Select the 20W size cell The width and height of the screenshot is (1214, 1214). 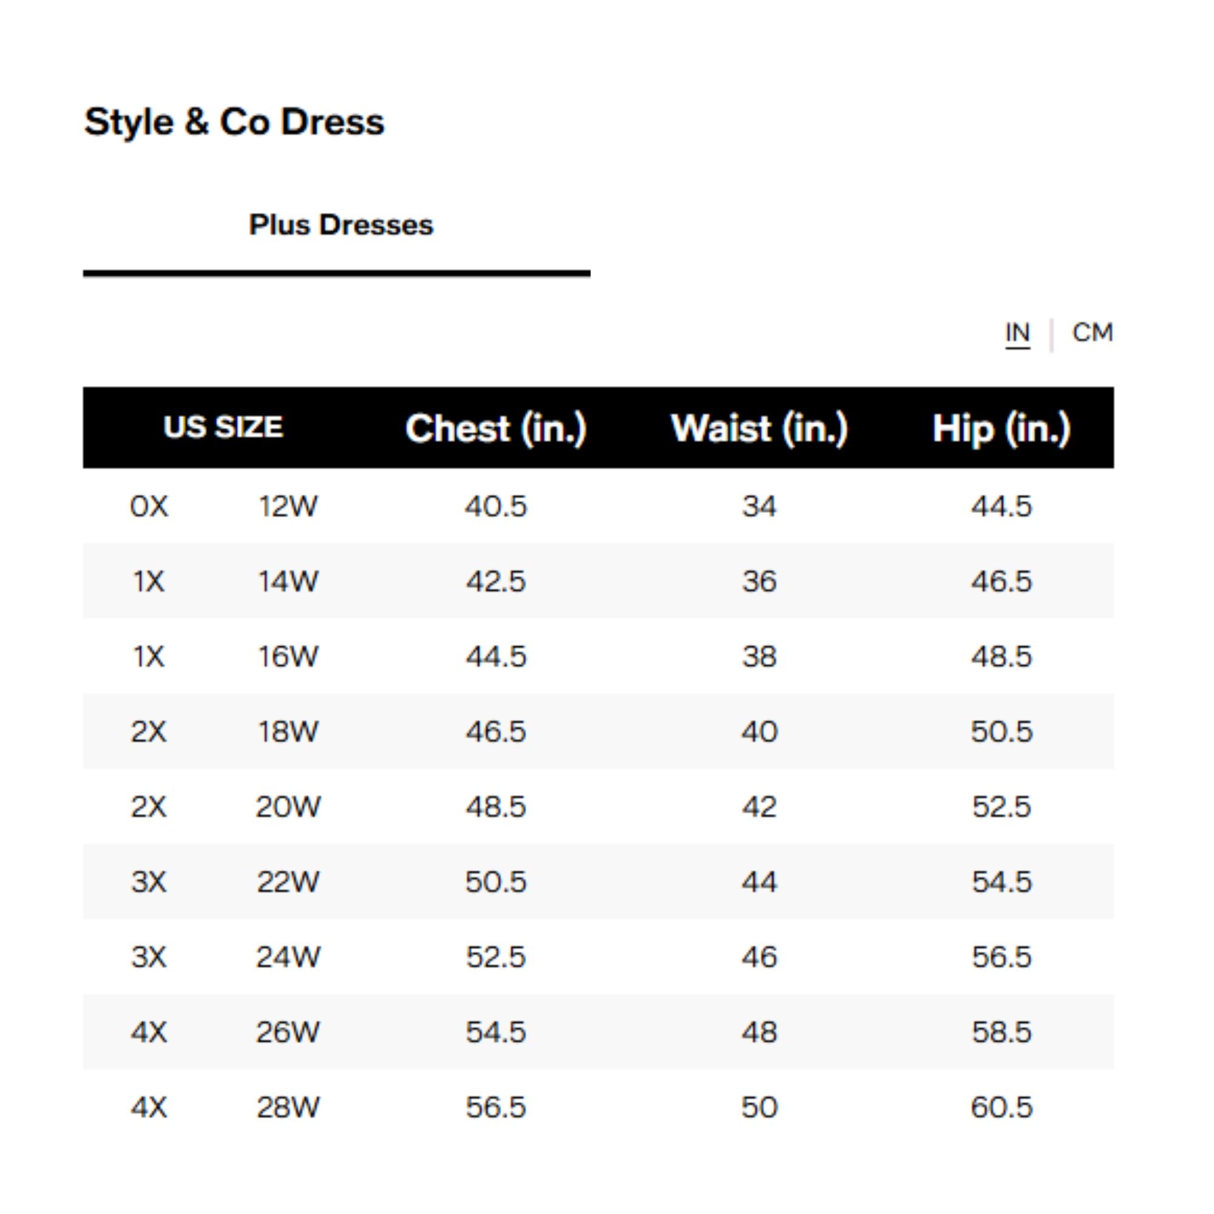288,807
